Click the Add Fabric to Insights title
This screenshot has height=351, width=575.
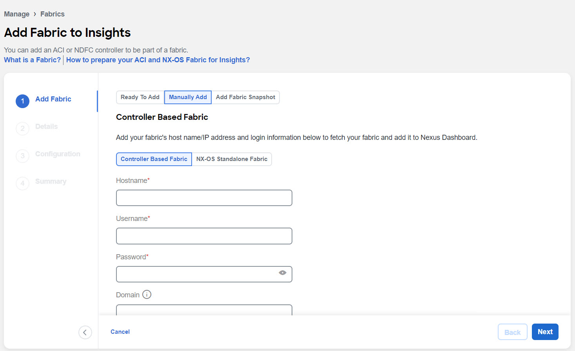click(x=67, y=33)
